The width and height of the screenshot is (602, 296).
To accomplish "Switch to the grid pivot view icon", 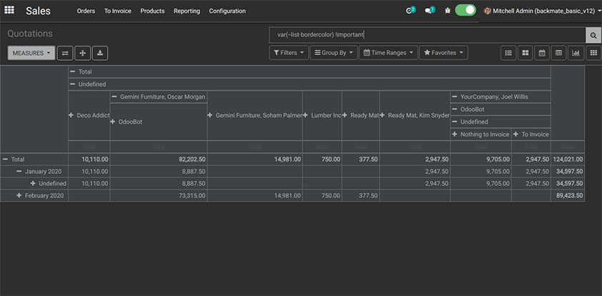I will point(593,53).
